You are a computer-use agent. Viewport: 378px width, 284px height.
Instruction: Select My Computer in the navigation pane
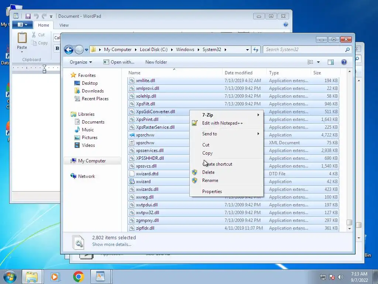click(x=92, y=161)
